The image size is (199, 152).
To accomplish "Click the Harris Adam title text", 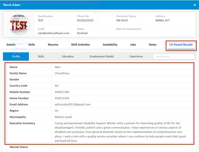I will 12,5.
